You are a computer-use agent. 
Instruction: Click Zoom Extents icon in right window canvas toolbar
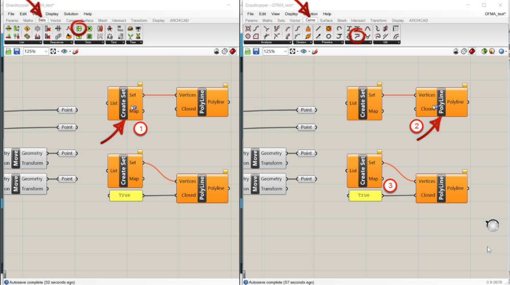(x=293, y=51)
